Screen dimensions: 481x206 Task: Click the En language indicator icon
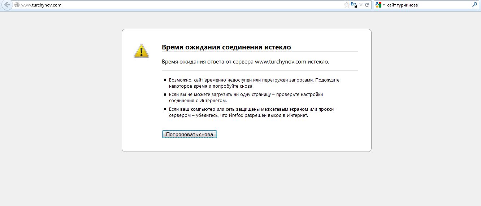[x=354, y=5]
